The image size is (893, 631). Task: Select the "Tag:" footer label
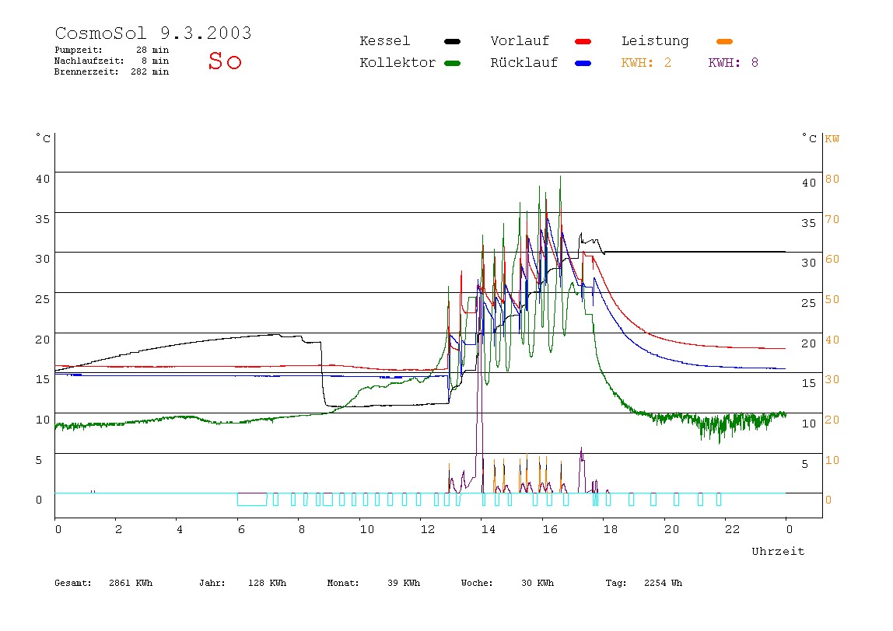(x=616, y=583)
